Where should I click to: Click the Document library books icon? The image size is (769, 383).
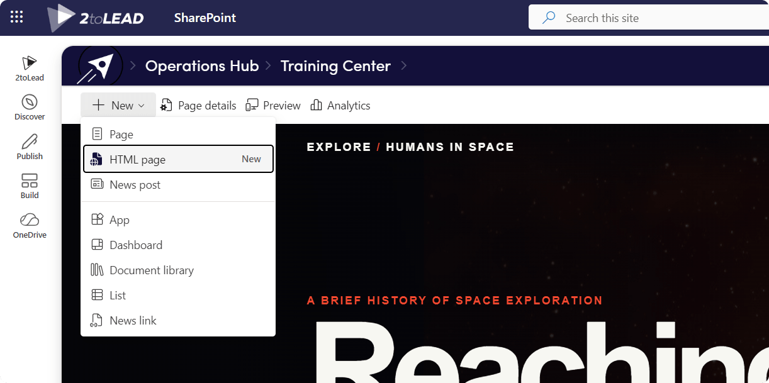pyautogui.click(x=97, y=270)
